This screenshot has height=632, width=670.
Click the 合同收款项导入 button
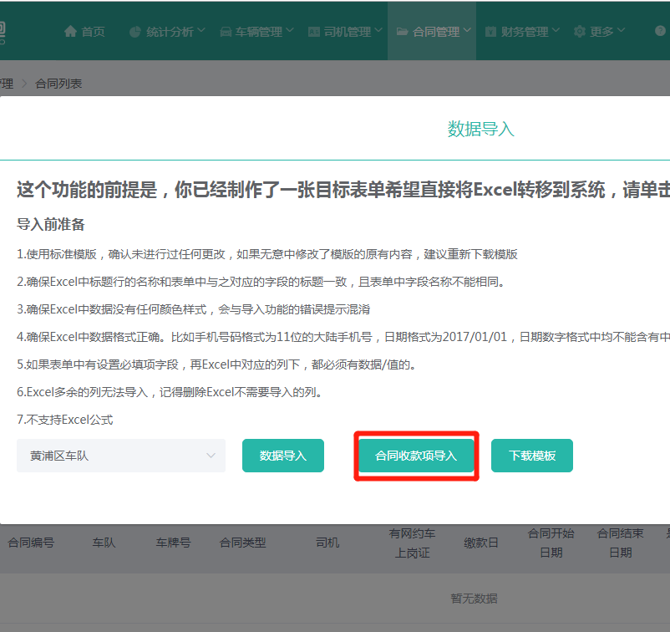click(x=416, y=456)
